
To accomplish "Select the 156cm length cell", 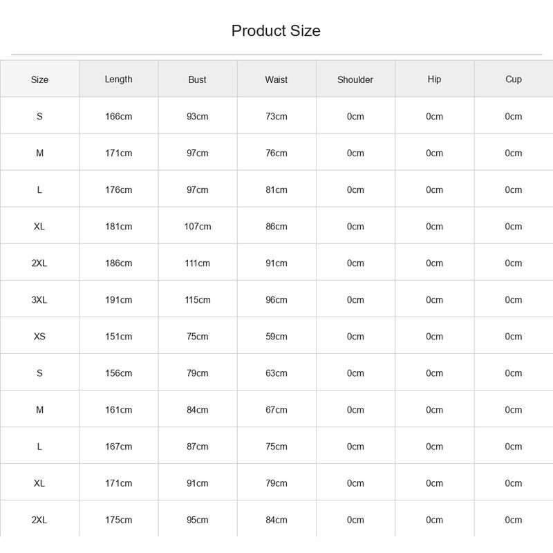I will pyautogui.click(x=118, y=373).
